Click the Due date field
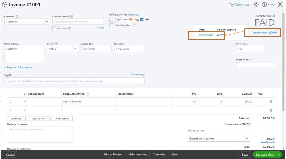The height and width of the screenshot is (159, 286). click(x=130, y=49)
